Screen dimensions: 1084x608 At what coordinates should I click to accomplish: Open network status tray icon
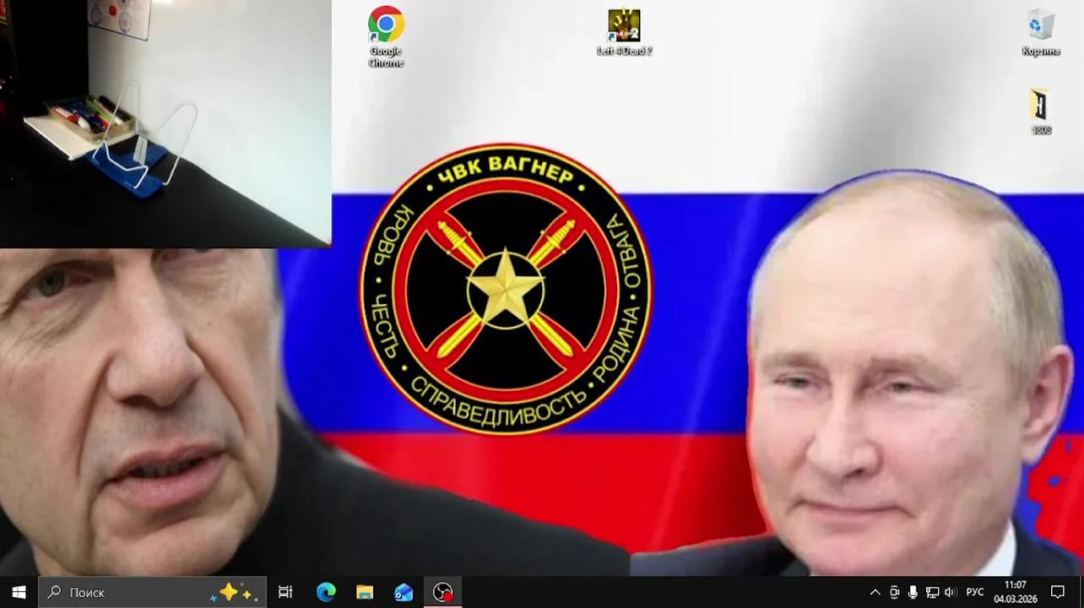coord(932,592)
